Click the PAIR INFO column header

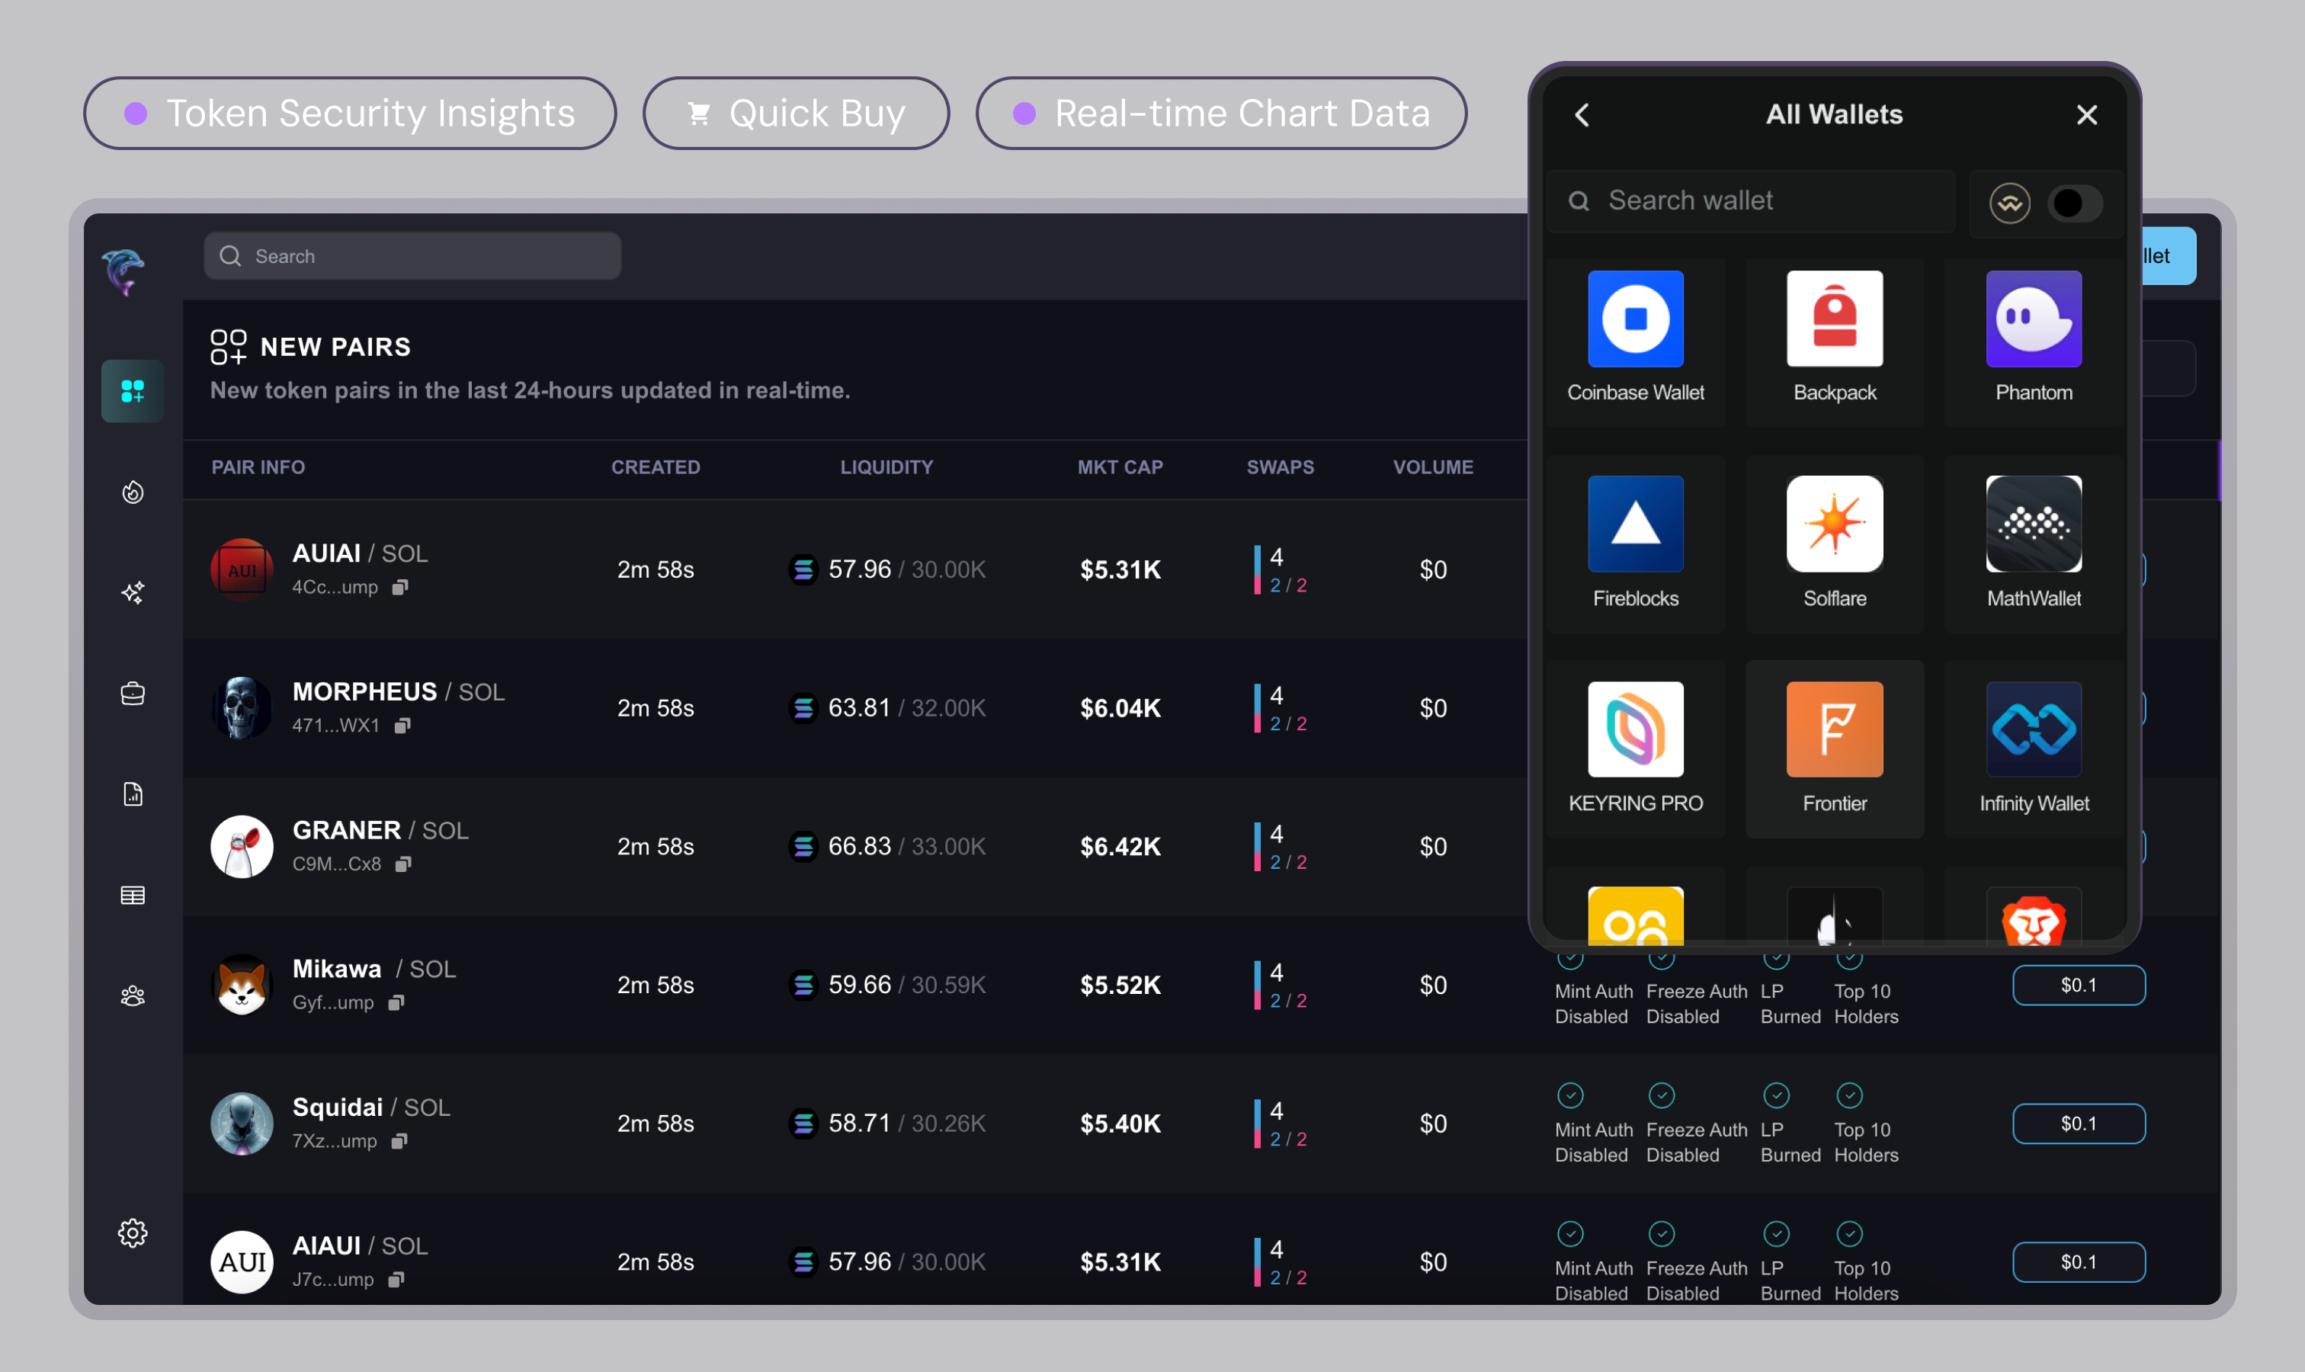pos(258,467)
